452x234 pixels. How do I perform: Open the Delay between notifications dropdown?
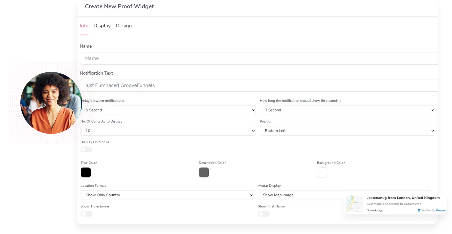(x=168, y=110)
